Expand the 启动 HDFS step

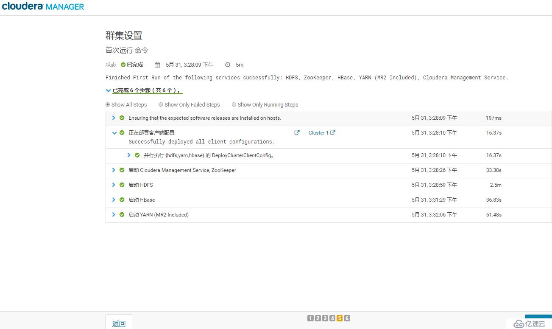pyautogui.click(x=114, y=185)
